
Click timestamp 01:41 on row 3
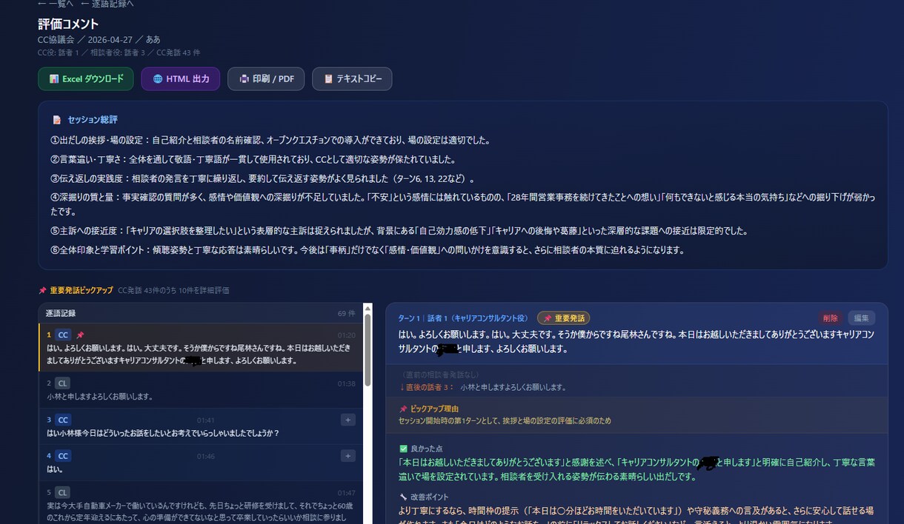click(x=206, y=420)
